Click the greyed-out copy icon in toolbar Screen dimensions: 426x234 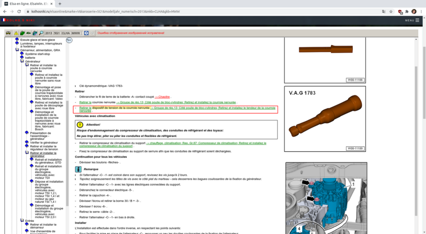click(x=92, y=33)
